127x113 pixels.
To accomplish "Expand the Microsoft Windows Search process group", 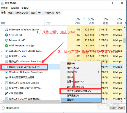I will click(x=2, y=30).
